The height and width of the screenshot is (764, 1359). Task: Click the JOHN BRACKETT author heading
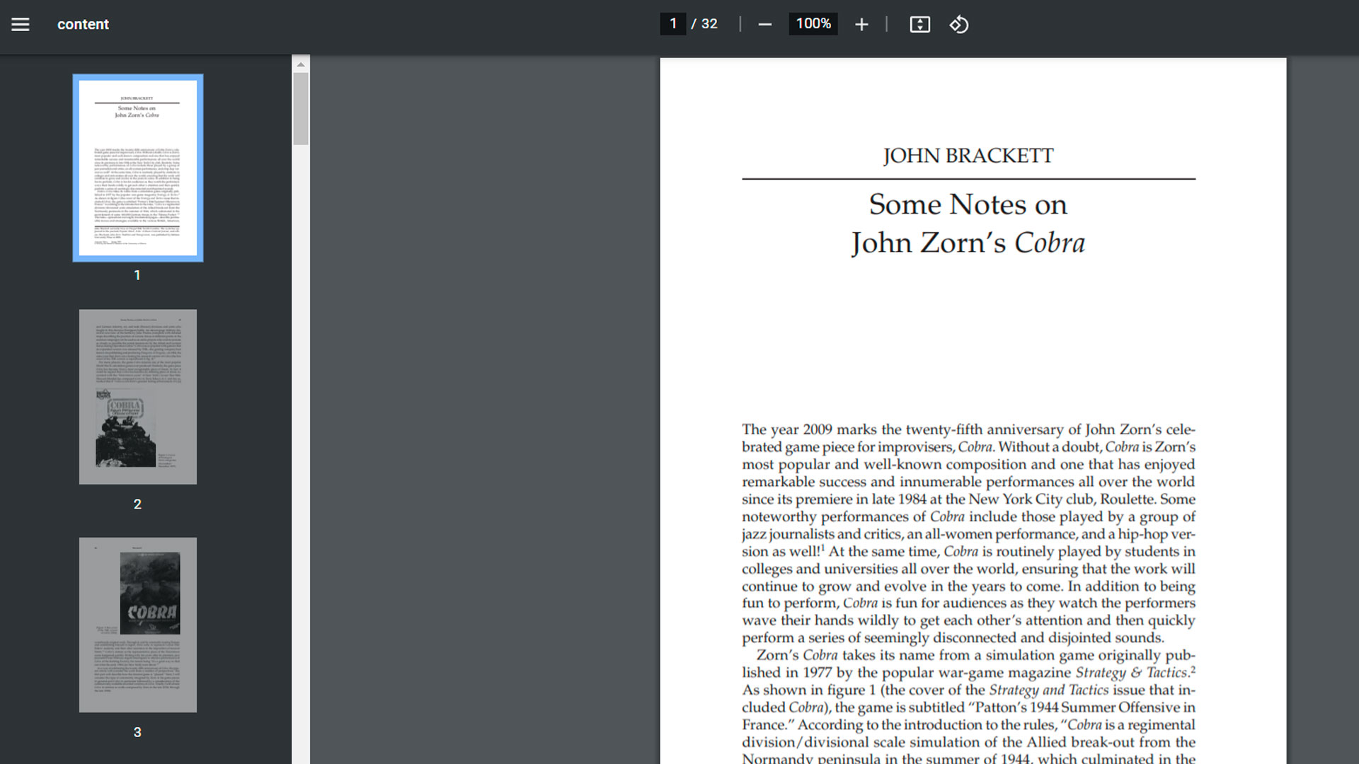click(968, 156)
